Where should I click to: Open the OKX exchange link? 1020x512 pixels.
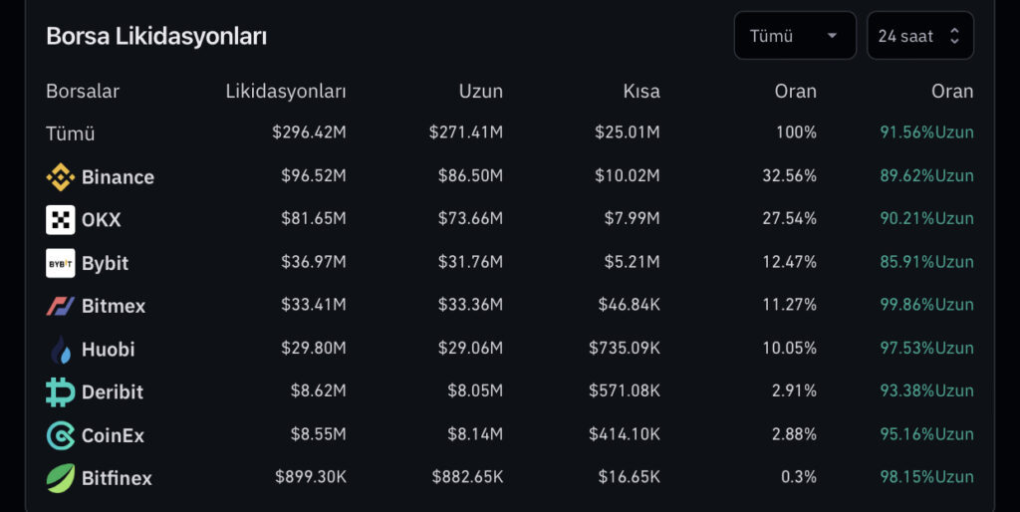tap(101, 220)
